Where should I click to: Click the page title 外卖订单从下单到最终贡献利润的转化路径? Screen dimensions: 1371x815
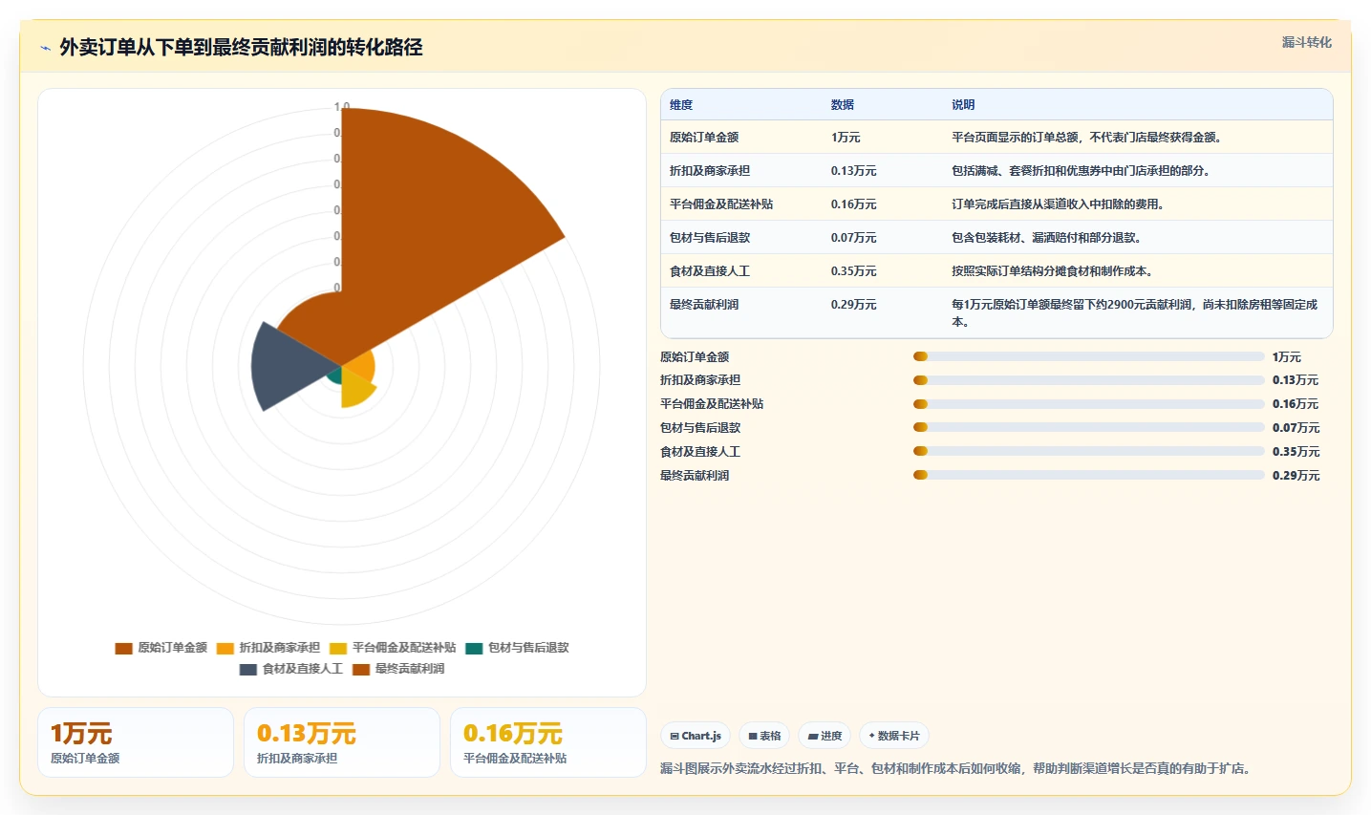click(241, 48)
